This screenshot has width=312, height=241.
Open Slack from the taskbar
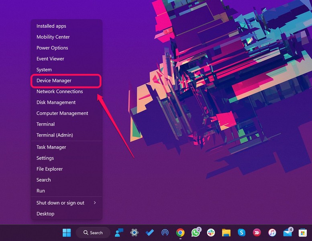(211, 233)
